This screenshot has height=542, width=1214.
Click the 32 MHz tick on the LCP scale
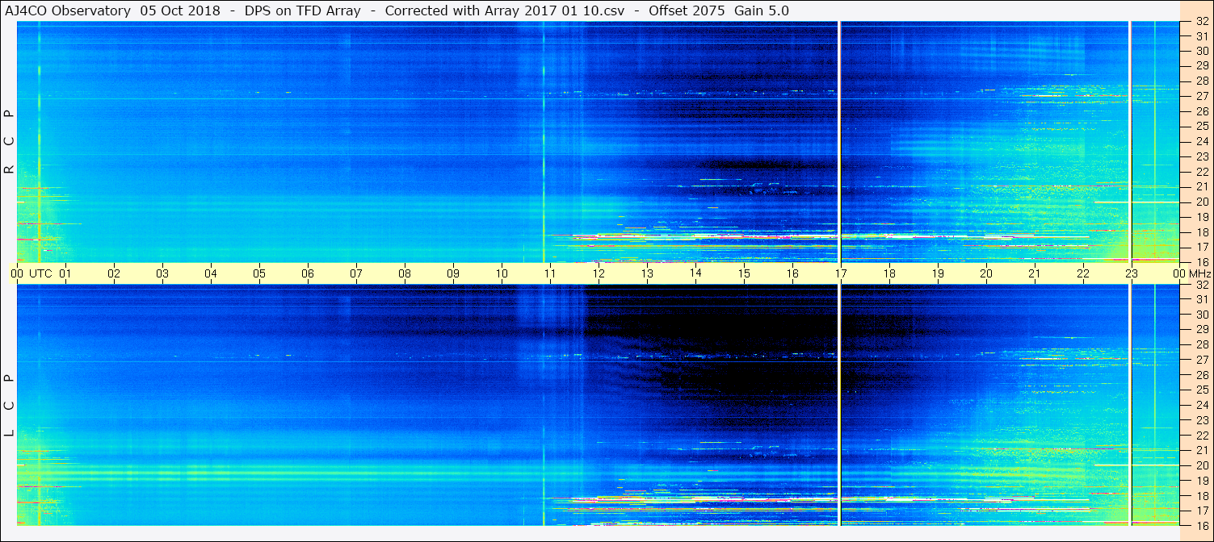coord(1202,285)
